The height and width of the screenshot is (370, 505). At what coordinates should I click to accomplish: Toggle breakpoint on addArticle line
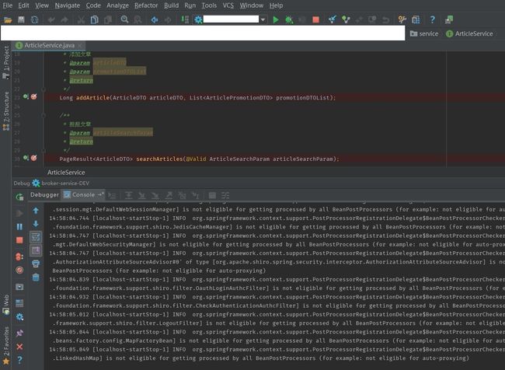click(x=34, y=96)
